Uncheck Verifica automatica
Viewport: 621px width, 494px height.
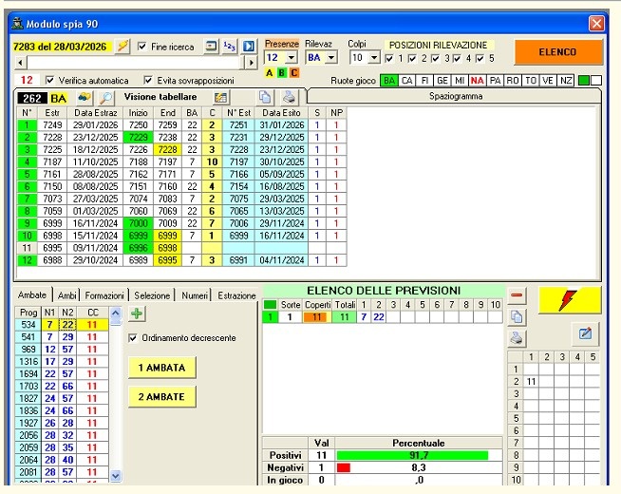51,81
